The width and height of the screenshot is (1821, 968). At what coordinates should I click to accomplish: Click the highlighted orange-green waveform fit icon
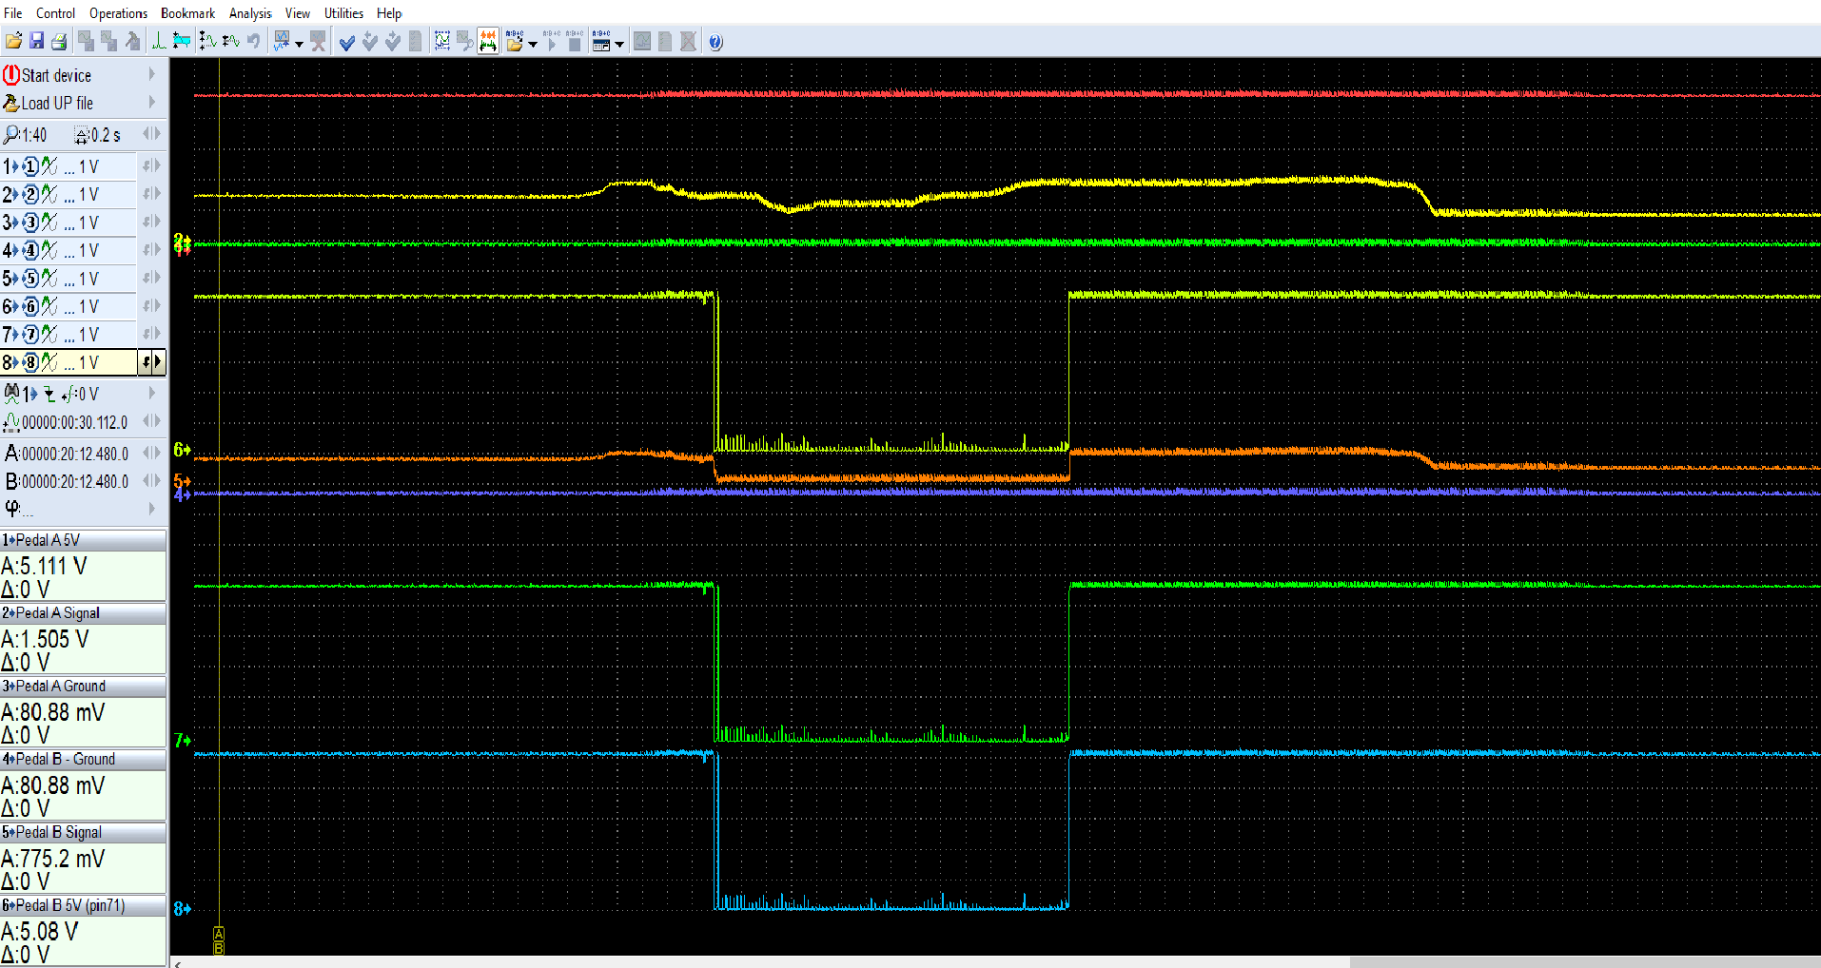[x=488, y=41]
